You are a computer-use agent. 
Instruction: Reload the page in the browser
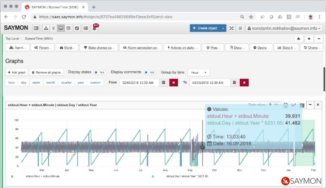(x=24, y=17)
